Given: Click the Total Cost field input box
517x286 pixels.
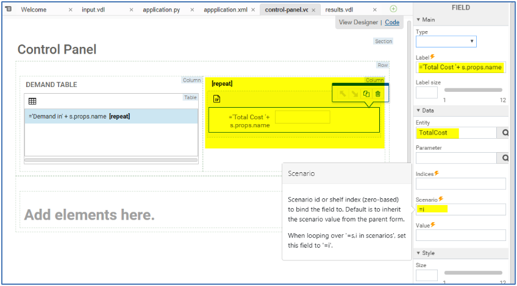Looking at the screenshot, I should point(302,117).
